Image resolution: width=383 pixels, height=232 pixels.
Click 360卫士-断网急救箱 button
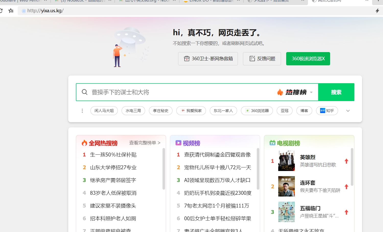(208, 59)
